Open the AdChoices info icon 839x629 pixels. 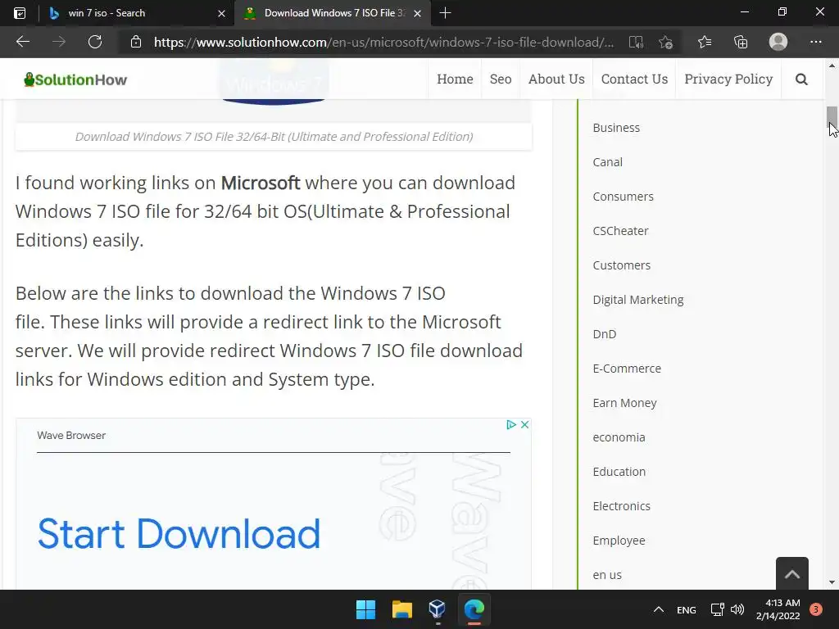tap(511, 425)
